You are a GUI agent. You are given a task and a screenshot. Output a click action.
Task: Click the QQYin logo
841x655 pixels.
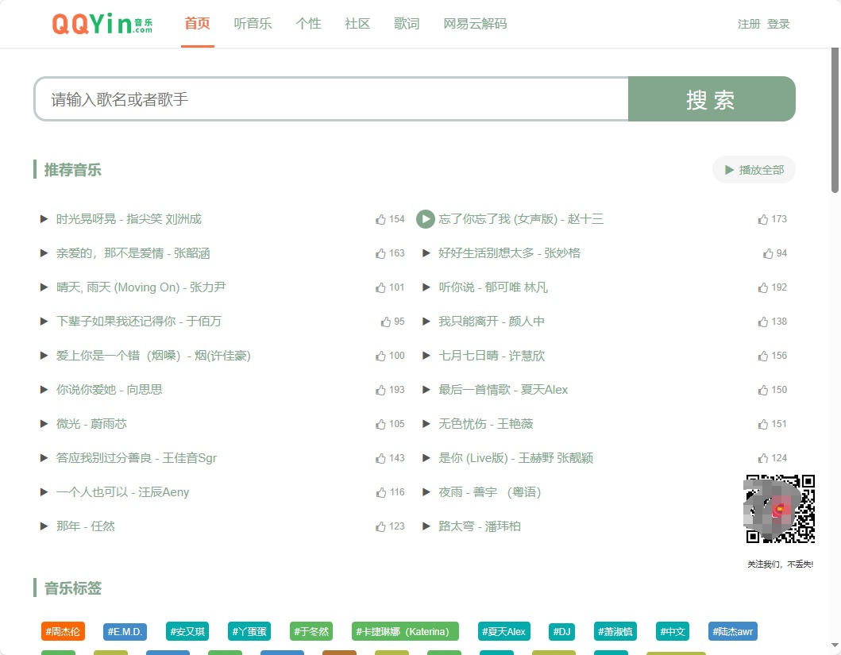(102, 24)
